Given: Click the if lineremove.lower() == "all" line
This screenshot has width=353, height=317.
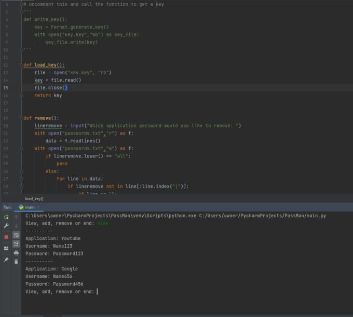Looking at the screenshot, I should coord(88,156).
